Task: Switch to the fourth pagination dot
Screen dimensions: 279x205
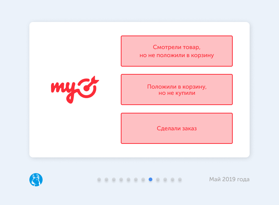Action: click(121, 179)
